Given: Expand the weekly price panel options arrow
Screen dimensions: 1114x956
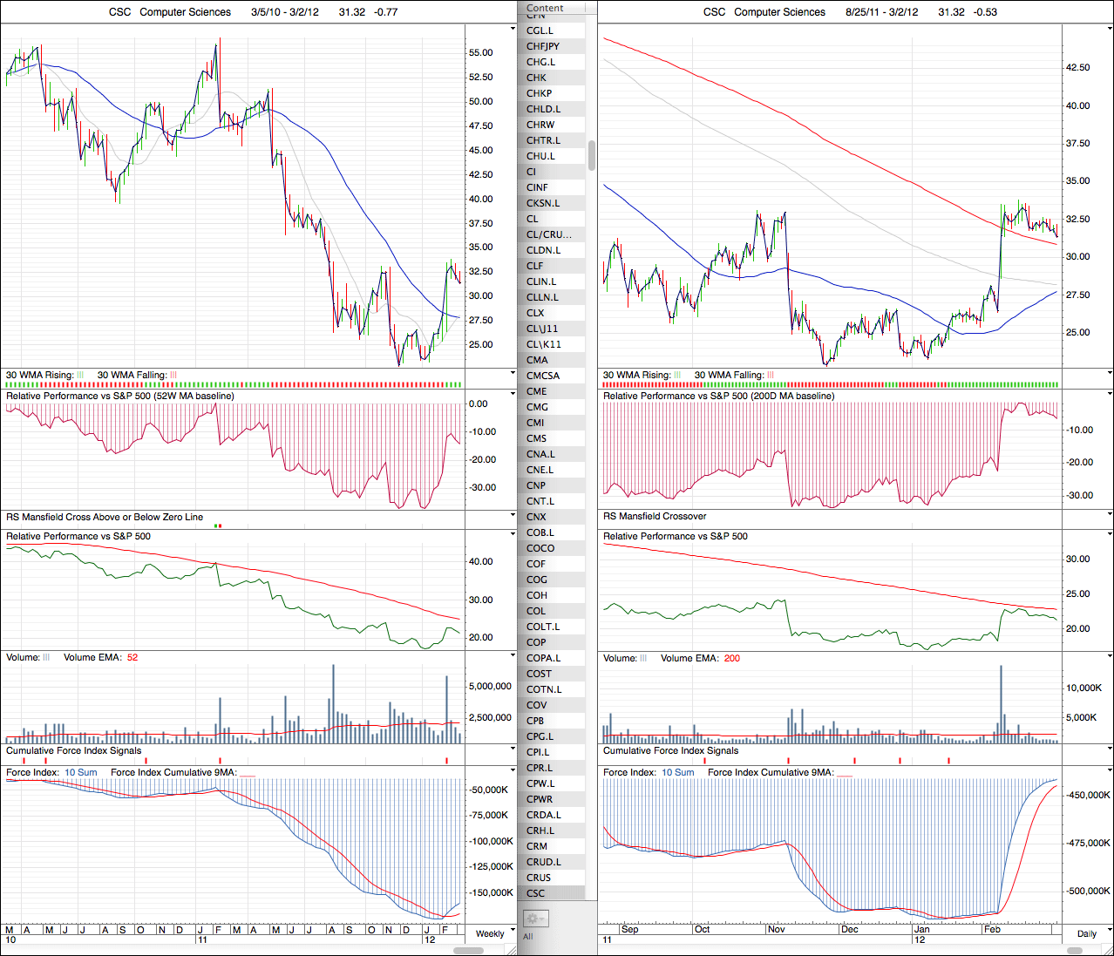Looking at the screenshot, I should (513, 29).
